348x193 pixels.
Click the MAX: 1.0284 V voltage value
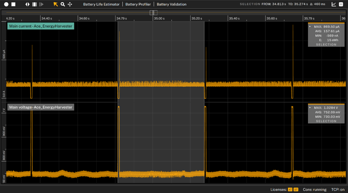[x=326, y=107]
